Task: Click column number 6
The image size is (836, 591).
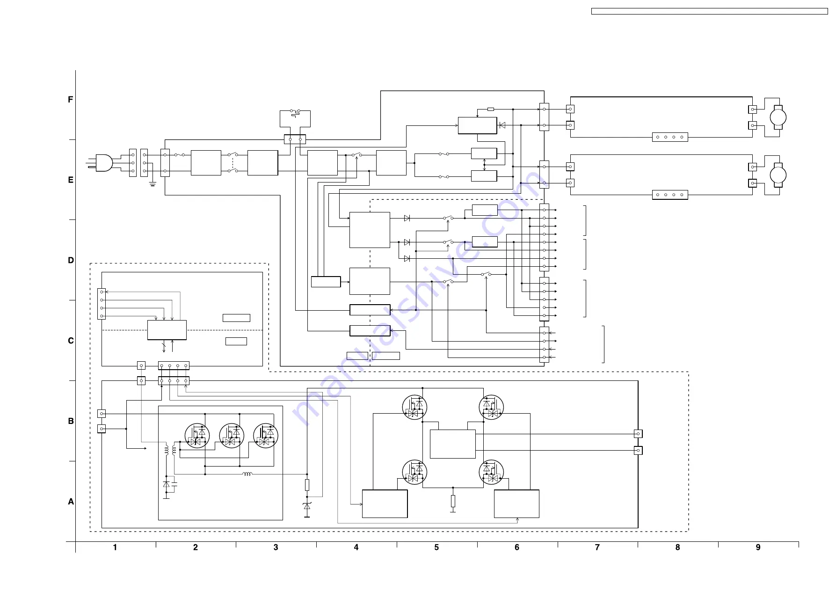Action: [x=517, y=547]
